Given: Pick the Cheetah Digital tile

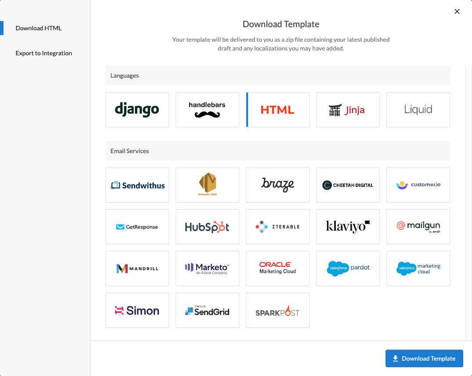Looking at the screenshot, I should pos(348,185).
